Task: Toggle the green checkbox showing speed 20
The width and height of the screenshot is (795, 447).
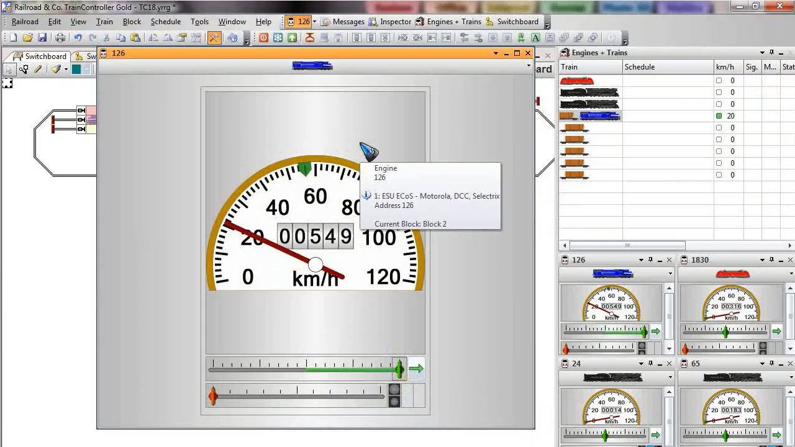Action: (x=719, y=116)
